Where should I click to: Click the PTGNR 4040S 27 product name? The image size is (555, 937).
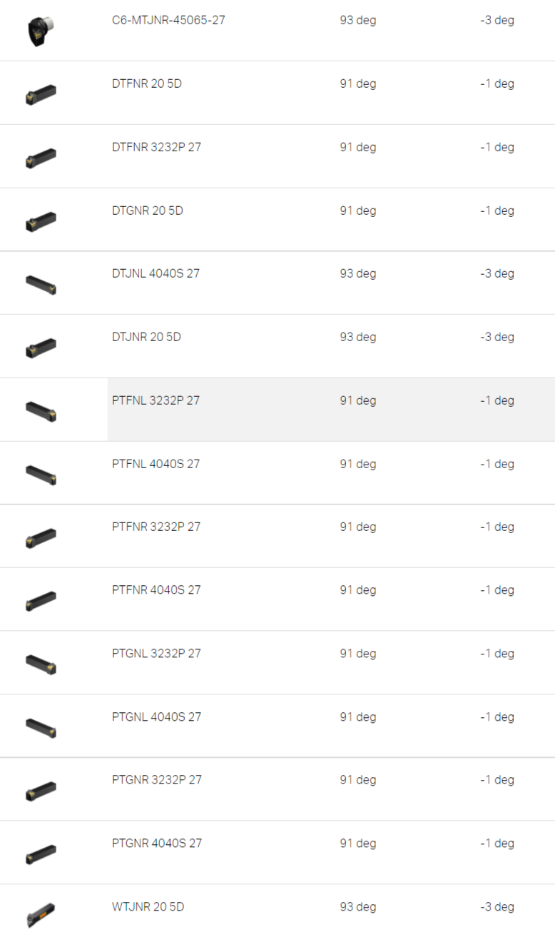click(157, 844)
